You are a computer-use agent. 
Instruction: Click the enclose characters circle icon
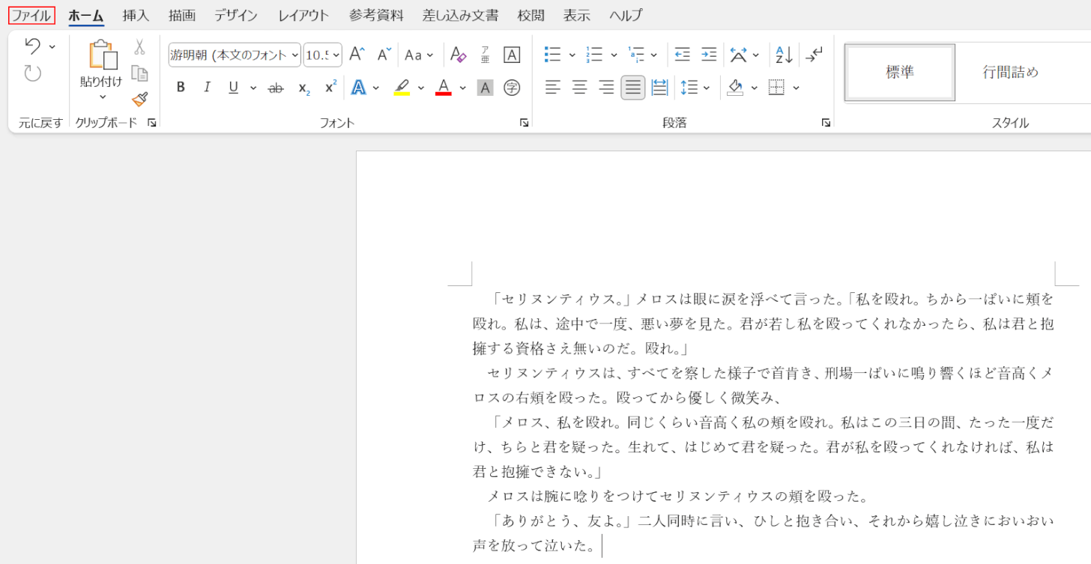512,88
